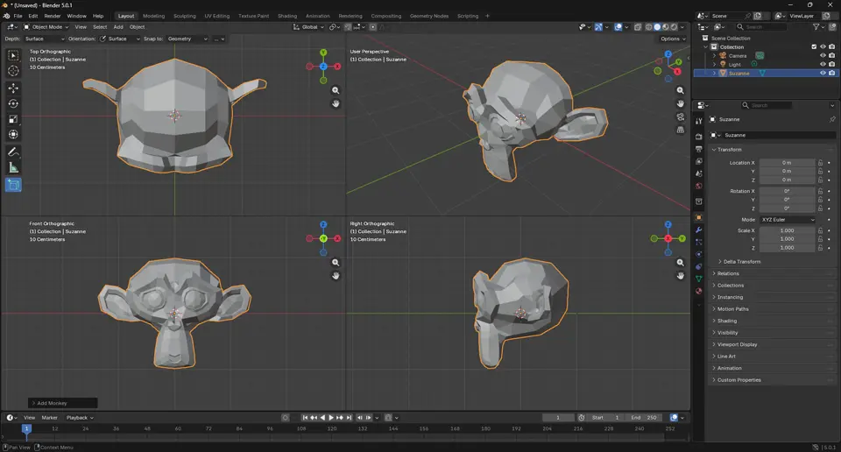Click the timeline play button

[331, 418]
